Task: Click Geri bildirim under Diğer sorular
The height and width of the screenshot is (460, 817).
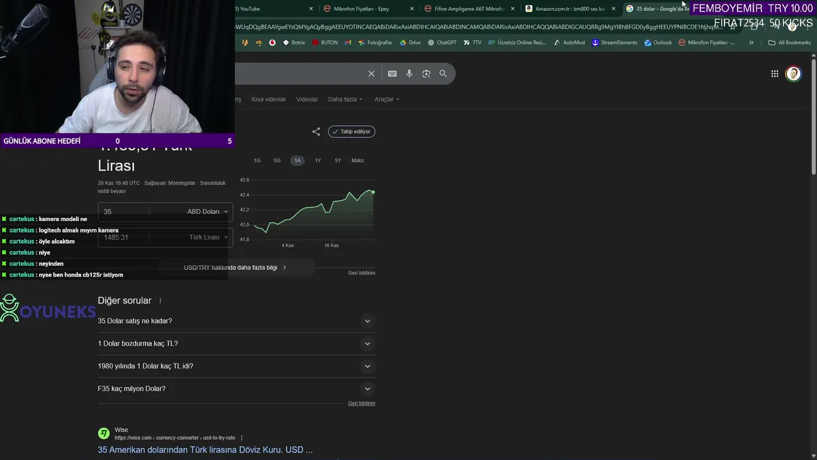Action: tap(361, 403)
